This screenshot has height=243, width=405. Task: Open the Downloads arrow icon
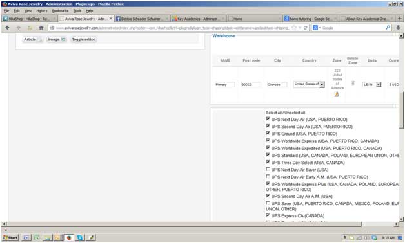(399, 28)
